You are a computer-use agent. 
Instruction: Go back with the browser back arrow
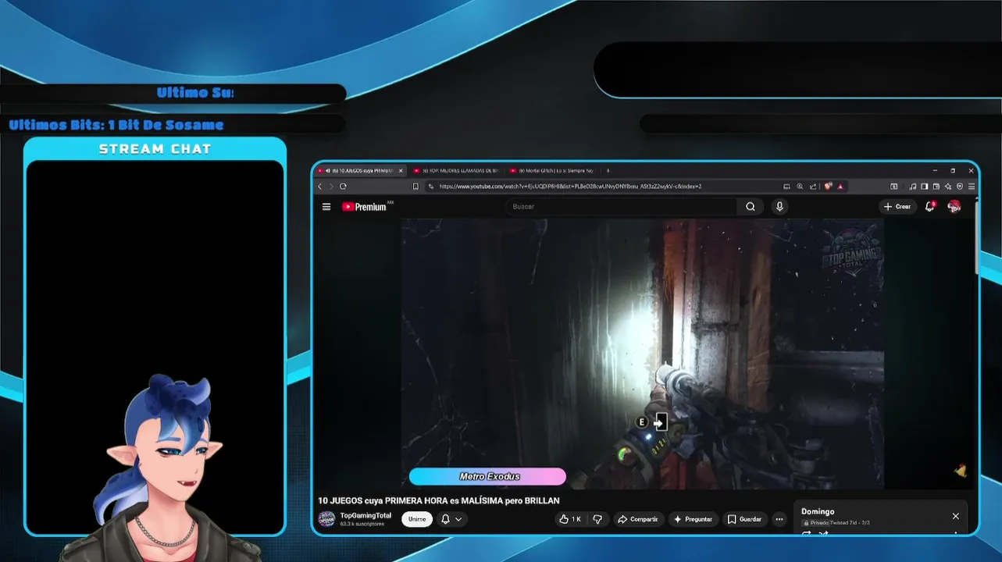319,187
